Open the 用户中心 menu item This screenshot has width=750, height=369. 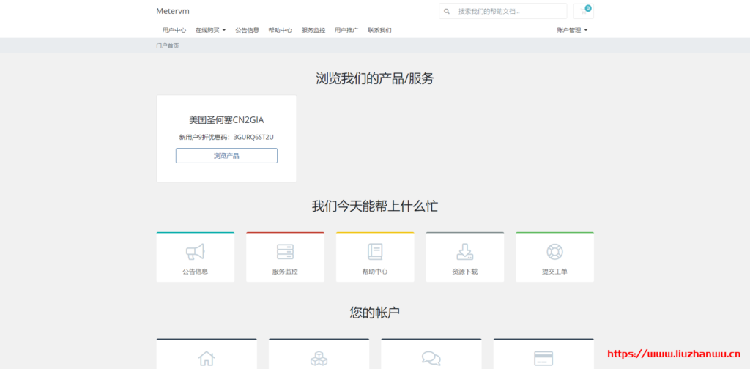point(174,31)
